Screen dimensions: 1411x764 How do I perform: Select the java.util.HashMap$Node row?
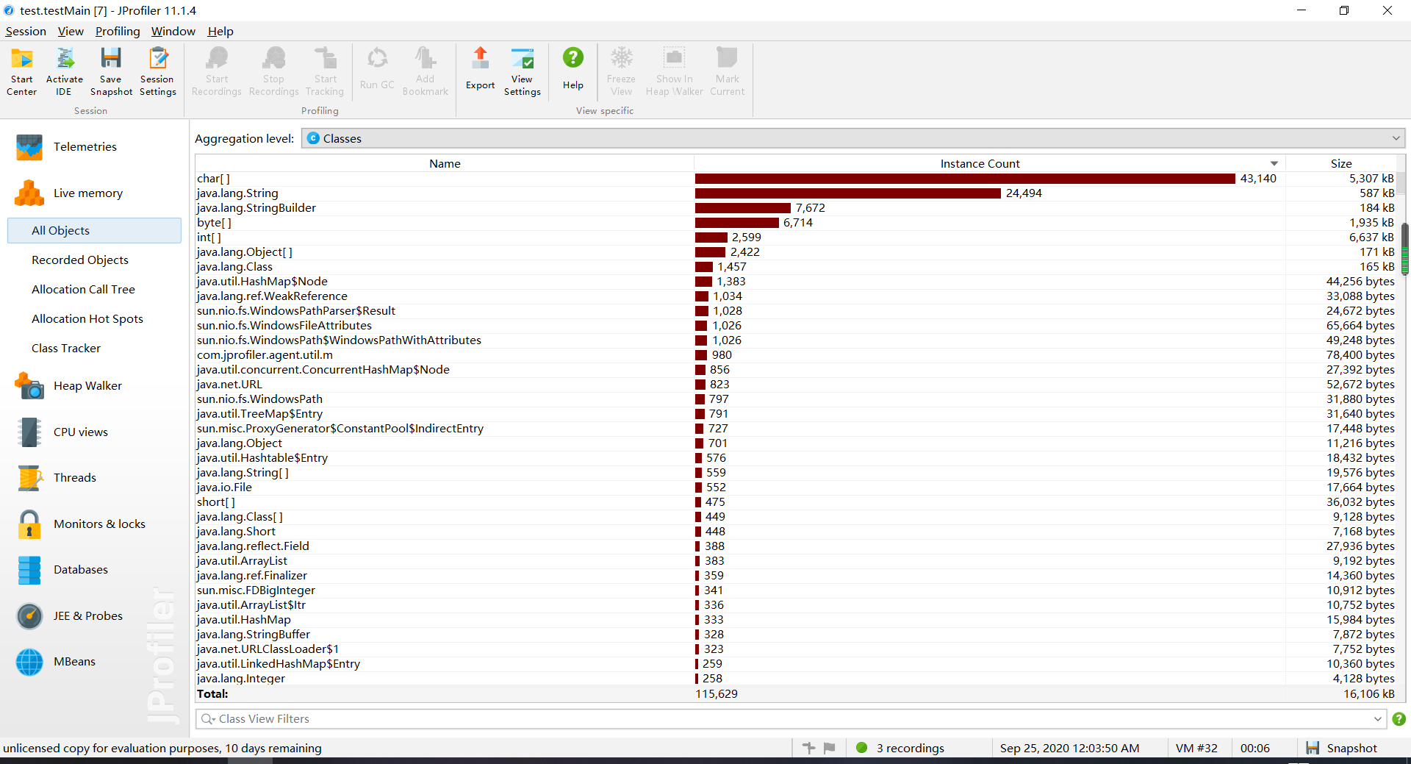click(x=795, y=282)
